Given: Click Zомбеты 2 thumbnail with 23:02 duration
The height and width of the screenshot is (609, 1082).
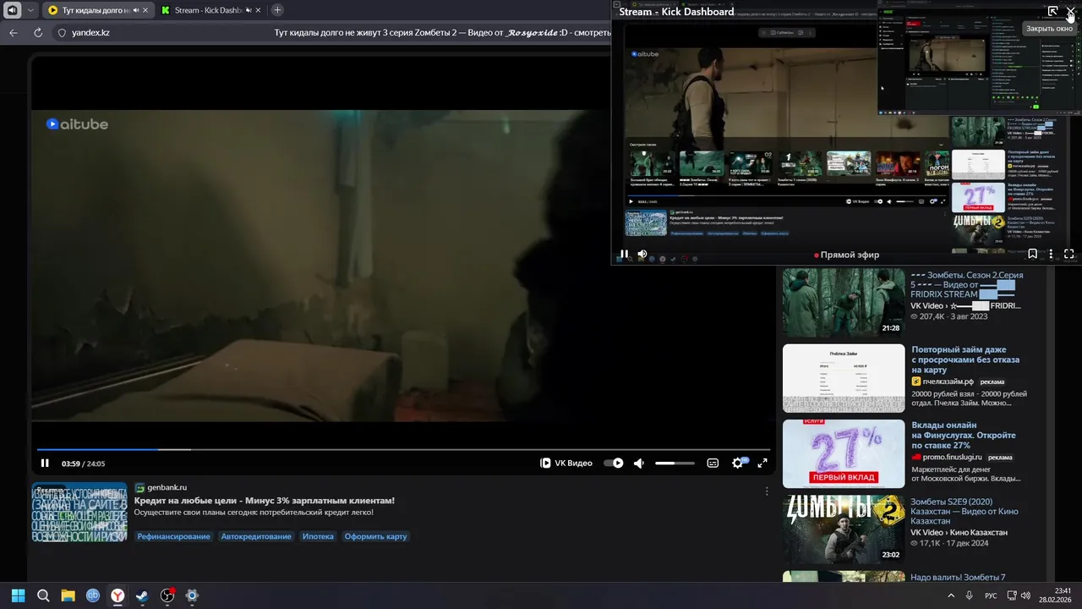Looking at the screenshot, I should (x=844, y=529).
